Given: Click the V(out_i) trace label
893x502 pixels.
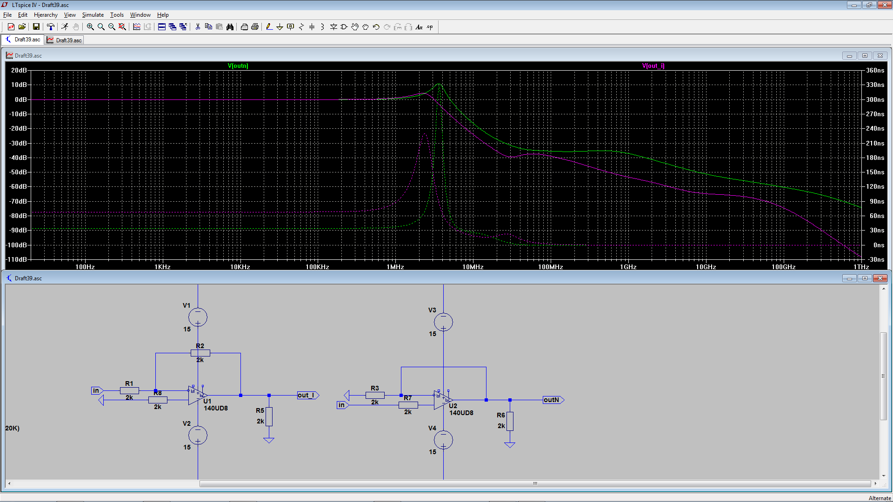Looking at the screenshot, I should [x=653, y=66].
